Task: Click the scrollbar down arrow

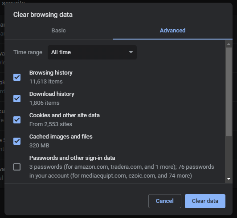Action: pos(229,179)
